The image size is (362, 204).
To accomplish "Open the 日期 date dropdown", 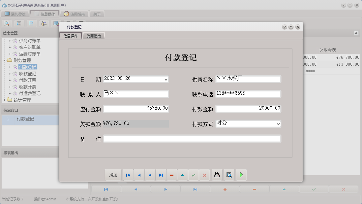I will [166, 79].
